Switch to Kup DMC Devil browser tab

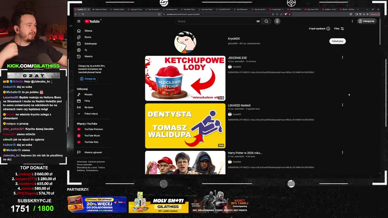tap(224, 9)
